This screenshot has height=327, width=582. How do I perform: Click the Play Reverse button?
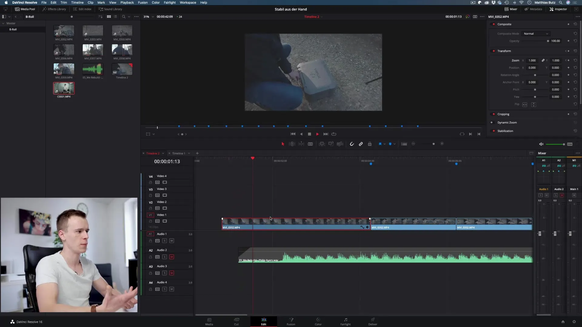[301, 134]
